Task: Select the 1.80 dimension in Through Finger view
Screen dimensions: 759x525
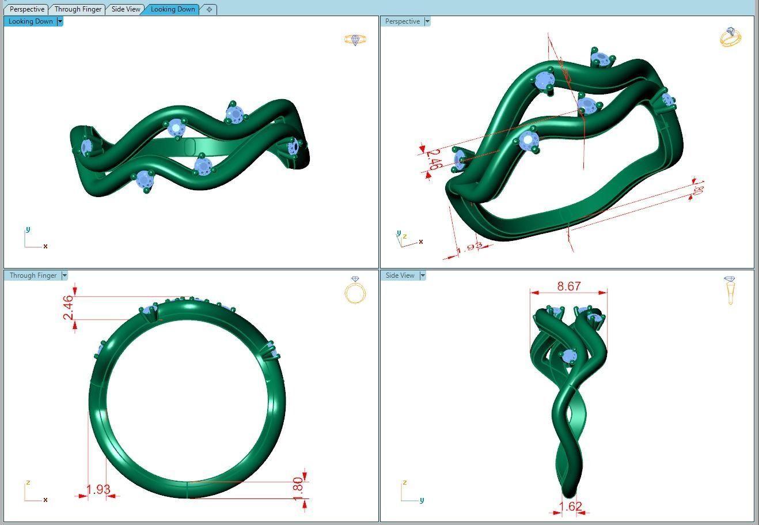Action: 298,489
